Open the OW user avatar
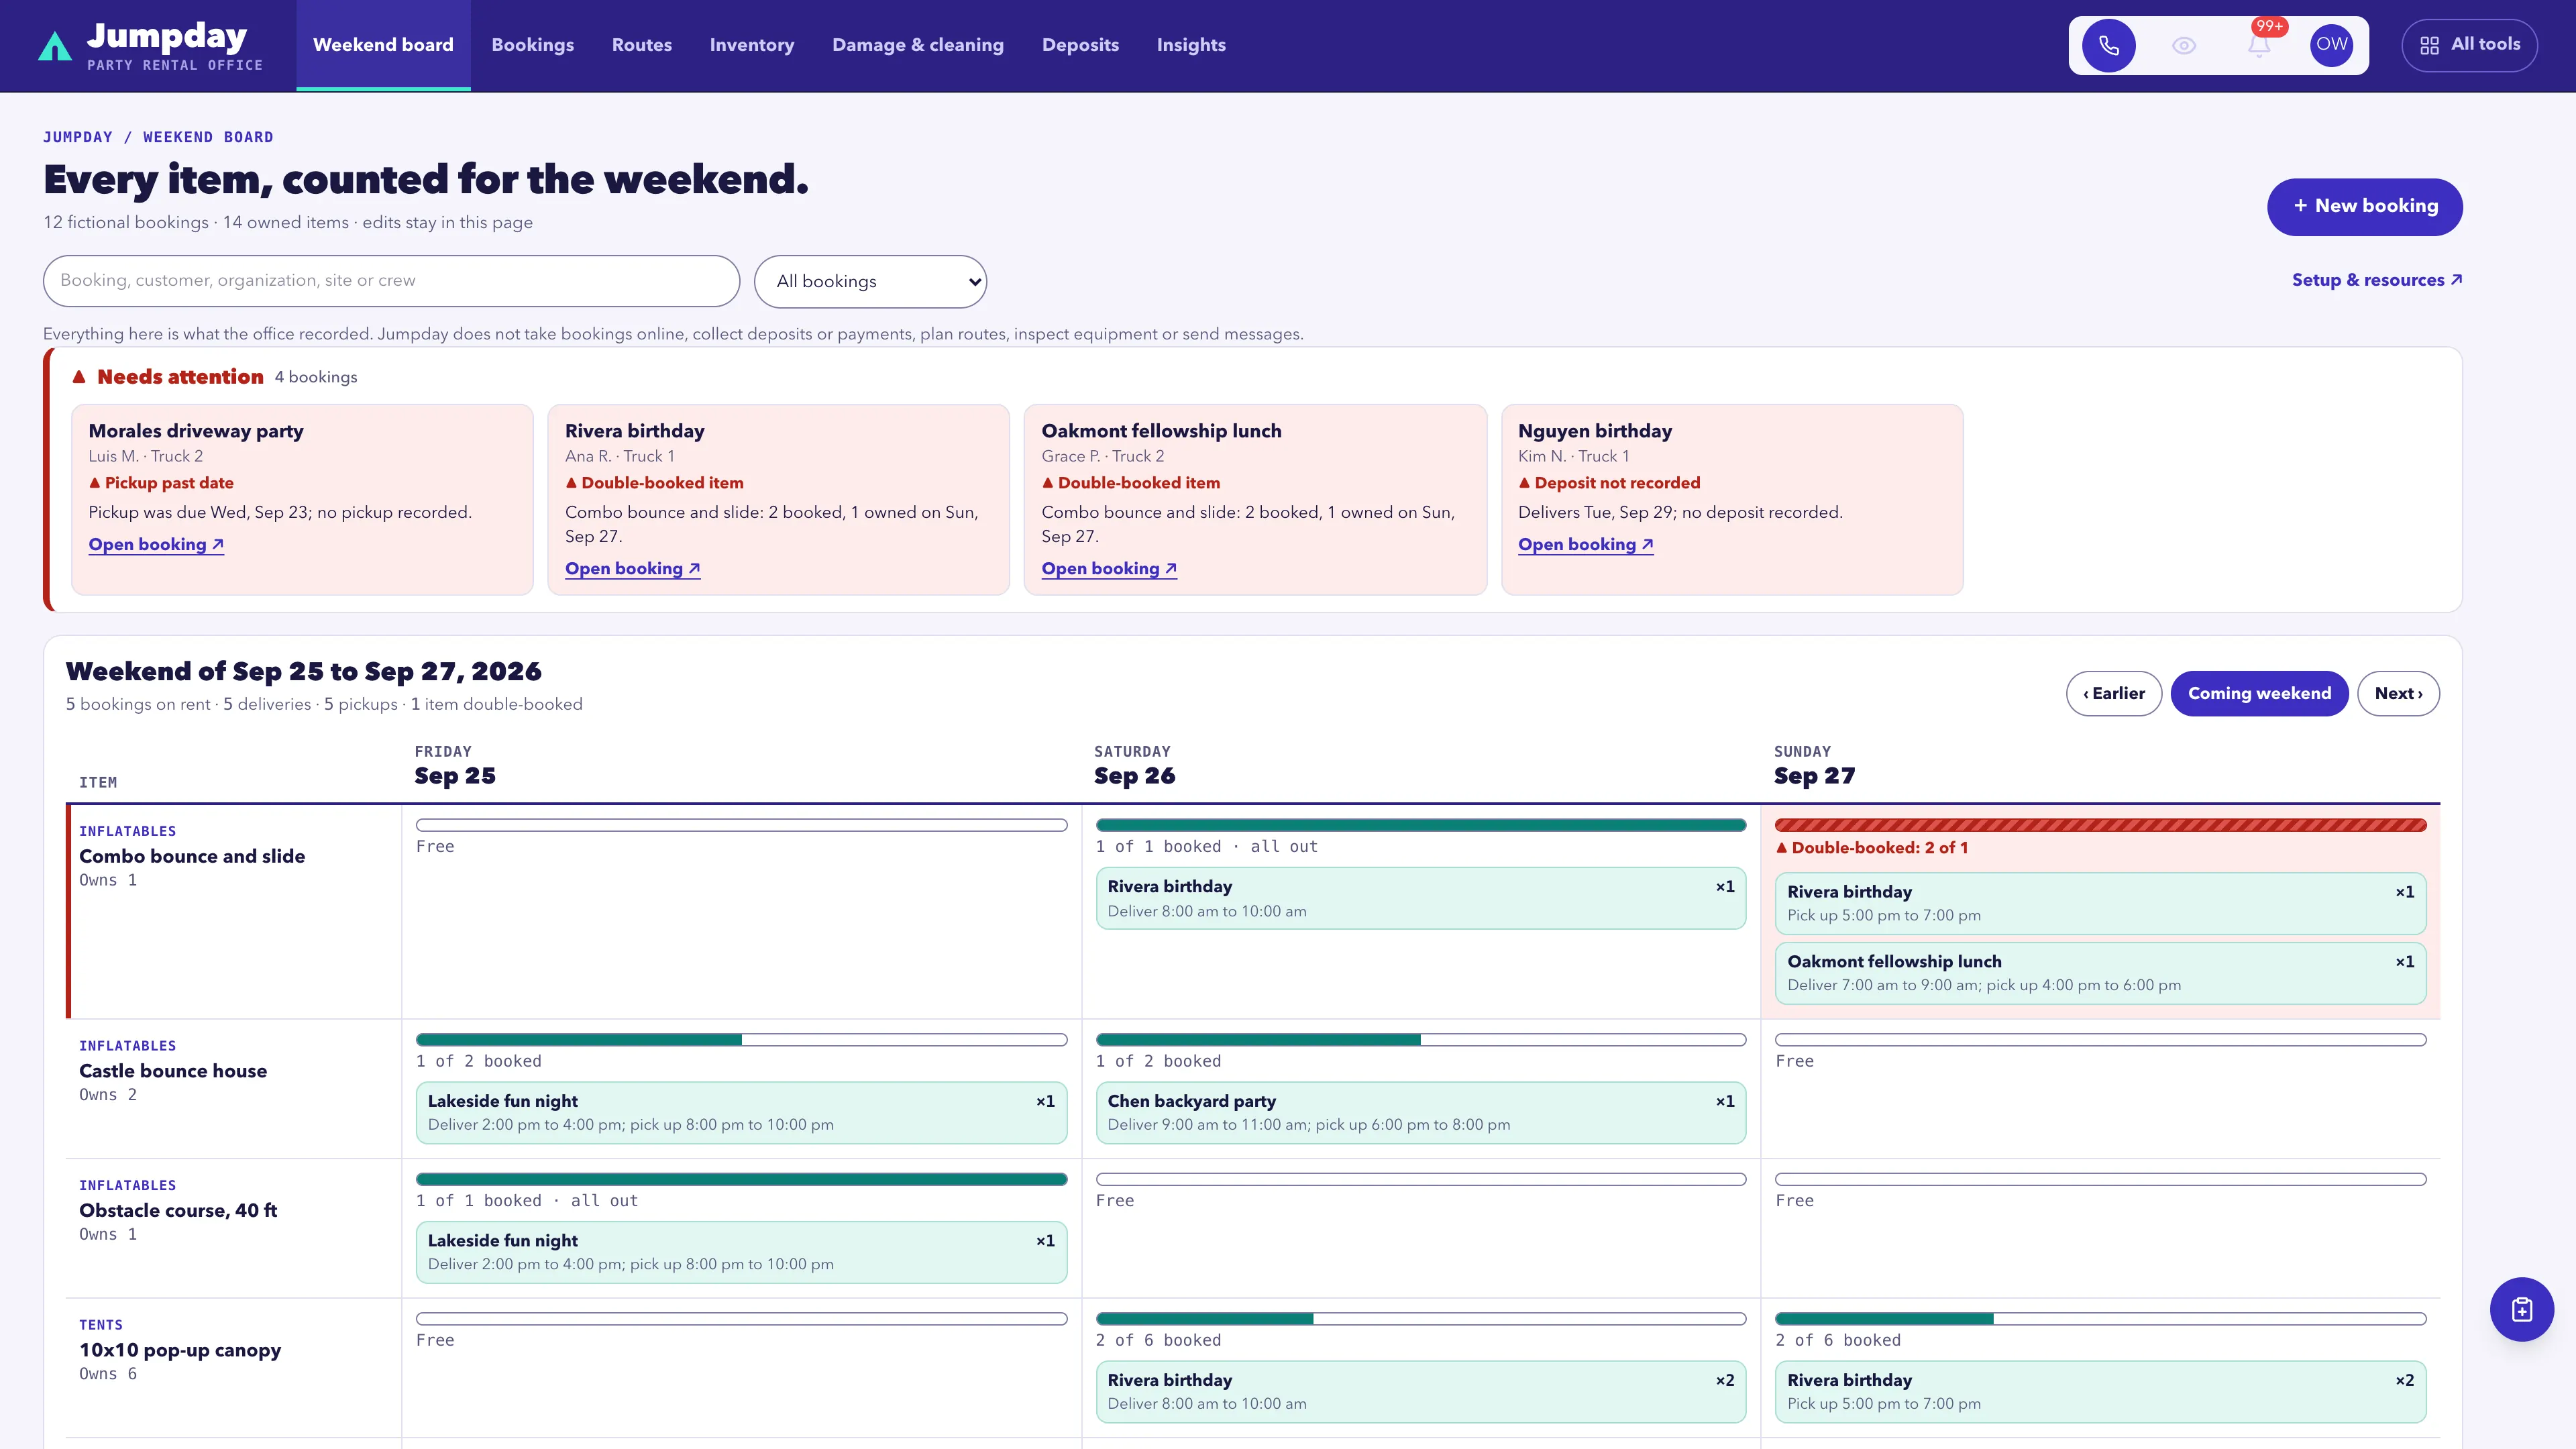The width and height of the screenshot is (2576, 1449). pyautogui.click(x=2331, y=45)
